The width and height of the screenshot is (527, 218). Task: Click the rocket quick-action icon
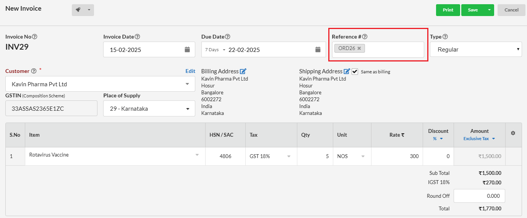[78, 10]
